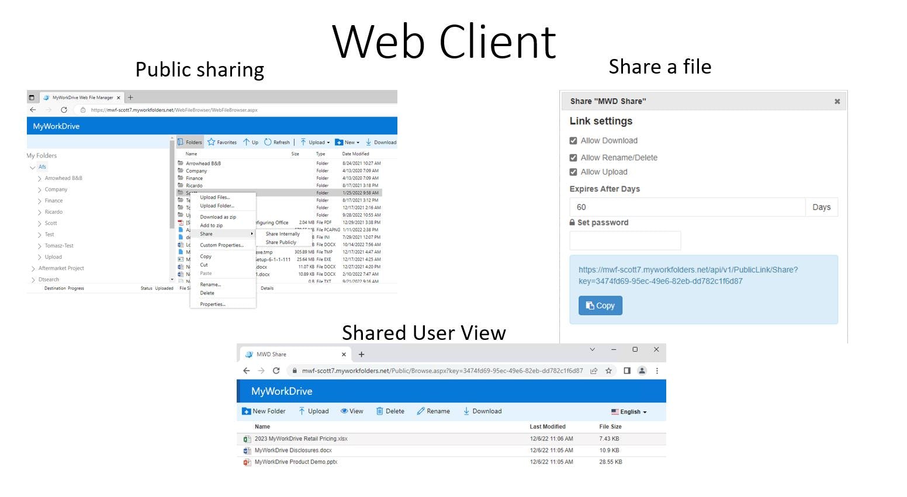Change language via the English dropdown
Screen dimensions: 907x497
[x=629, y=411]
